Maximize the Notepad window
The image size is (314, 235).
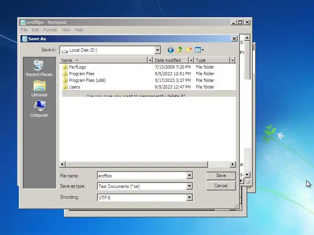[240, 22]
